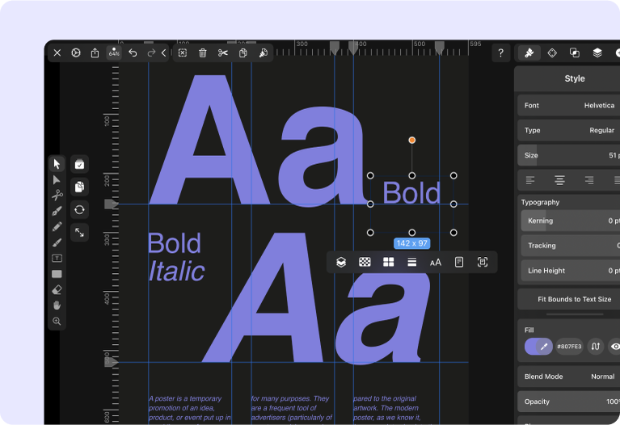Screen dimensions: 620x425
Task: Edit the #807FE3 hex color value
Action: click(569, 347)
